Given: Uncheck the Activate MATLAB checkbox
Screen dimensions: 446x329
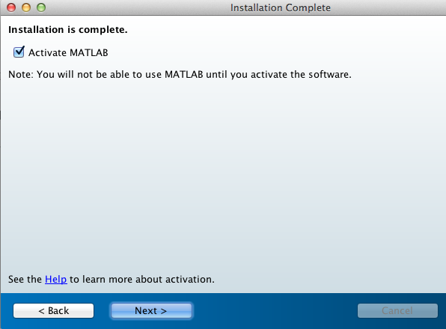Looking at the screenshot, I should click(x=19, y=52).
